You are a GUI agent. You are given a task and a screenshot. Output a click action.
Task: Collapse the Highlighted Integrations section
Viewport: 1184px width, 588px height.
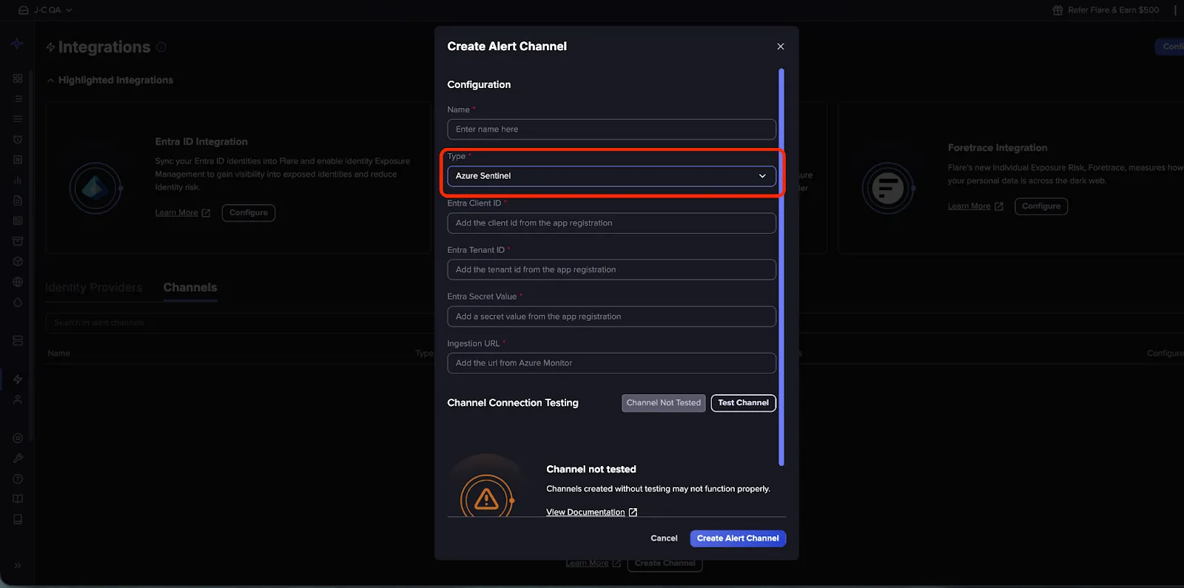tap(110, 80)
